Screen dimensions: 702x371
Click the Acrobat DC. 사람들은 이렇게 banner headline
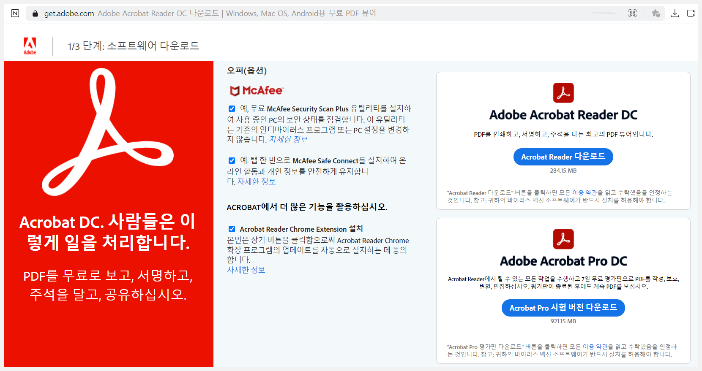coord(108,232)
